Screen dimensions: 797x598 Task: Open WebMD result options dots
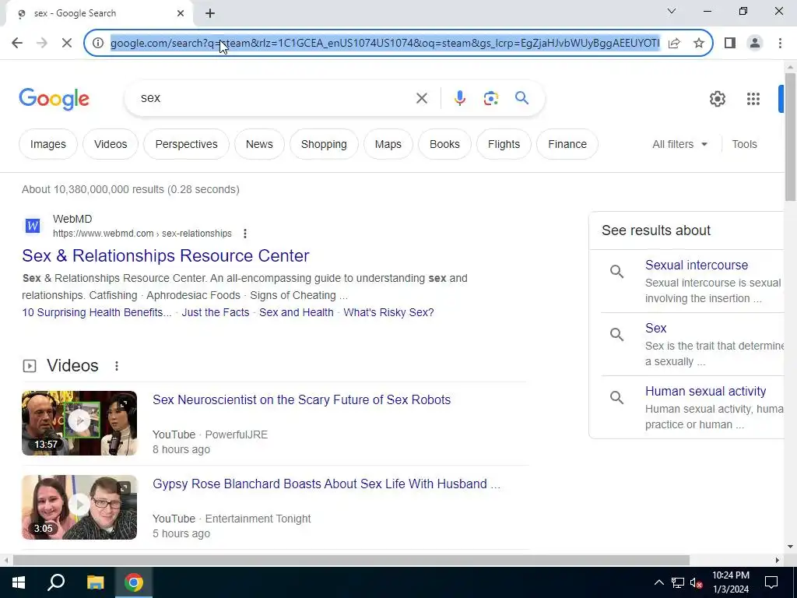pyautogui.click(x=245, y=234)
